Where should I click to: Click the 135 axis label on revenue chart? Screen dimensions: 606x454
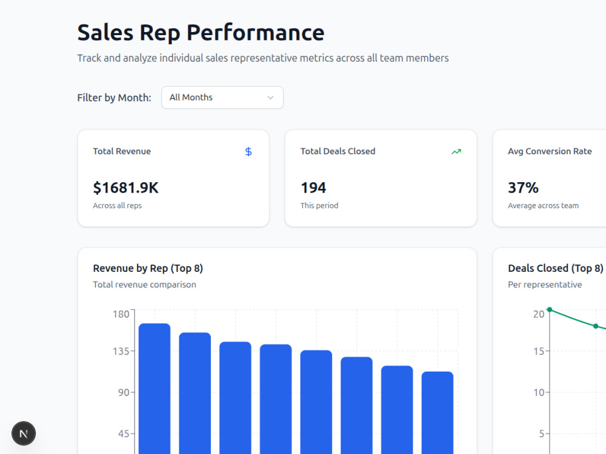(x=121, y=351)
